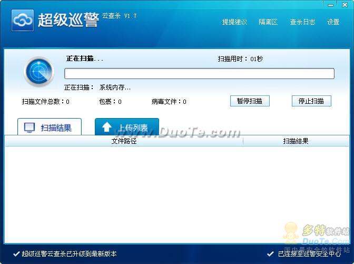This screenshot has width=354, height=264.
Task: Click 超级巡警云查杀已升级到最新版本 status text
Action: pyautogui.click(x=69, y=254)
